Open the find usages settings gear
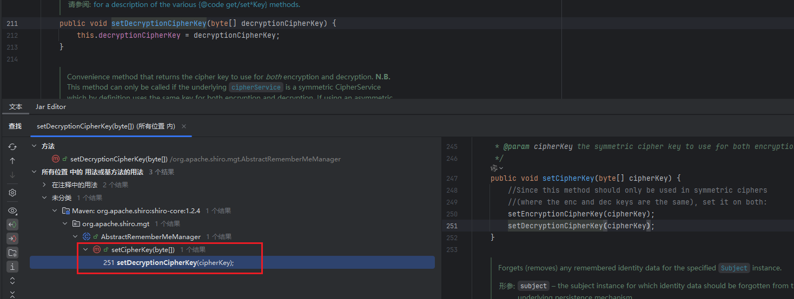Image resolution: width=794 pixels, height=299 pixels. 12,193
